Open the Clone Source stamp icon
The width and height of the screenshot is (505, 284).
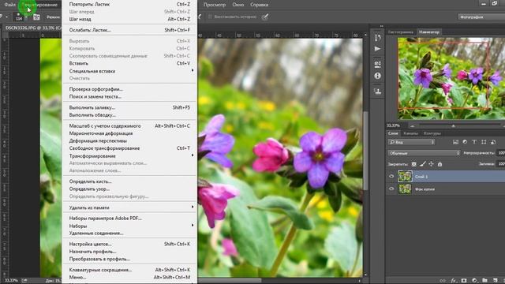(x=377, y=91)
